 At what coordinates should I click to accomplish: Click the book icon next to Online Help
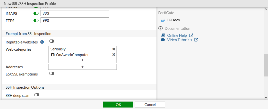pos(163,35)
